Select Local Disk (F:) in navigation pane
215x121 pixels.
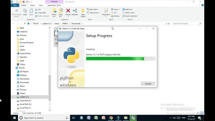pyautogui.click(x=26, y=100)
